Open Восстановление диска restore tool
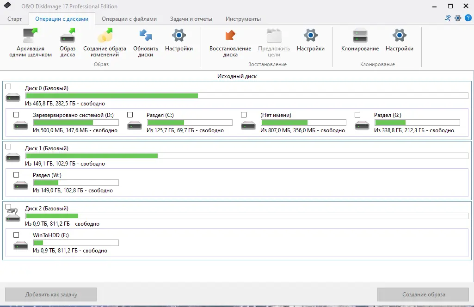 pyautogui.click(x=230, y=43)
